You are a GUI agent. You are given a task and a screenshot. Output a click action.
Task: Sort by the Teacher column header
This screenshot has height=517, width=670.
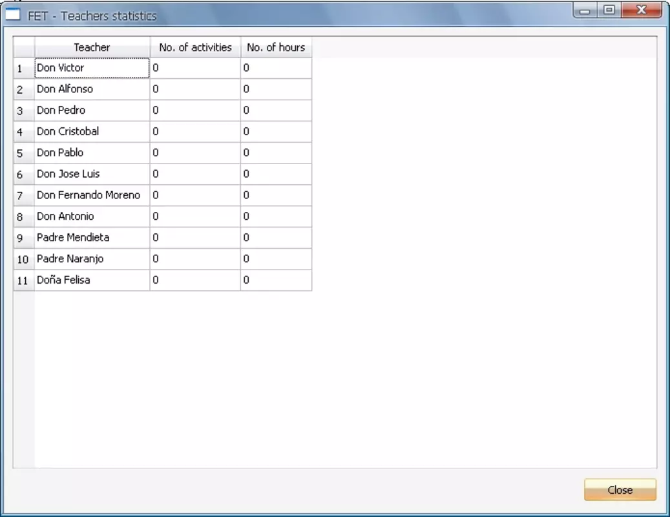[92, 47]
